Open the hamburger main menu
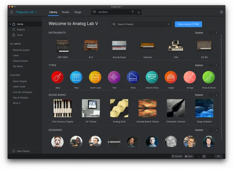This screenshot has width=233, height=169. 12,12
